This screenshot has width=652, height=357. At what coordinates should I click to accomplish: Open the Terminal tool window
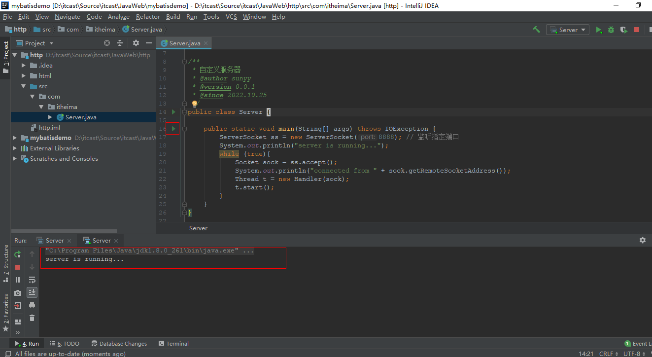173,344
